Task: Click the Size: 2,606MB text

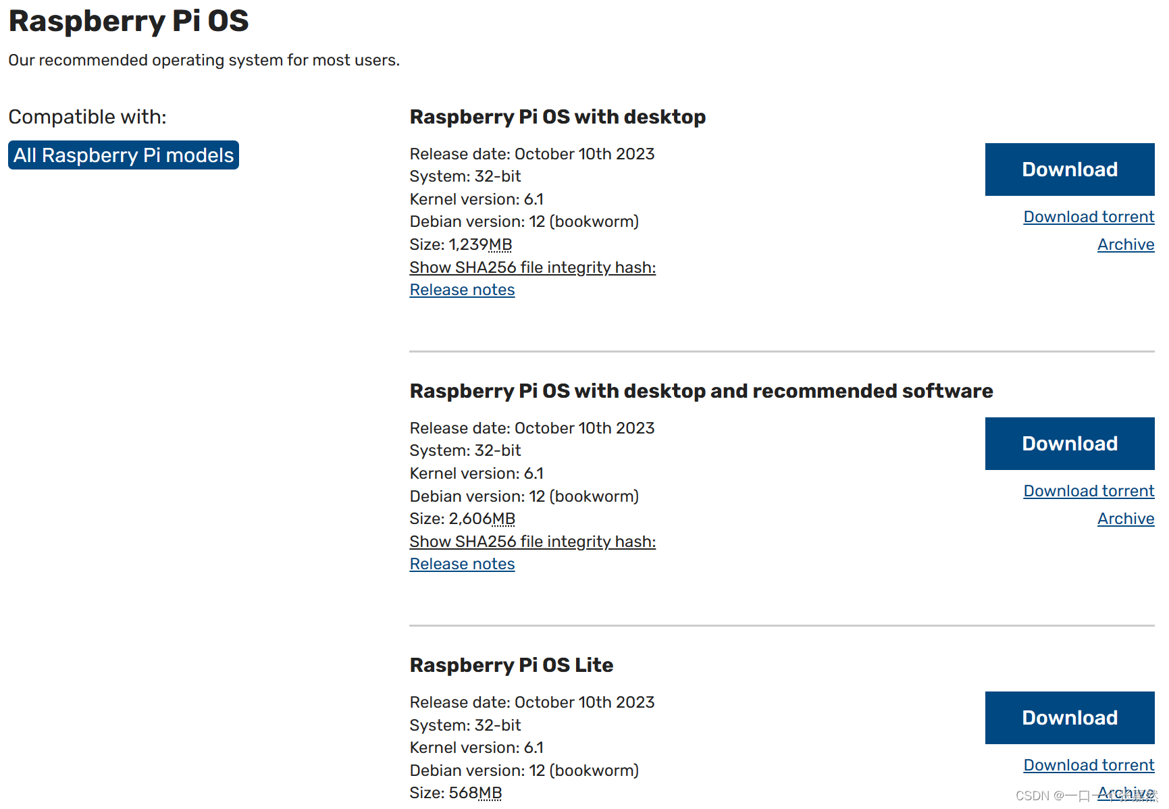Action: pos(463,519)
